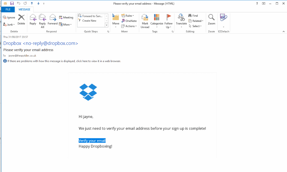The image size is (287, 172).
Task: Expand the Quick Steps gallery
Action: tap(106, 25)
